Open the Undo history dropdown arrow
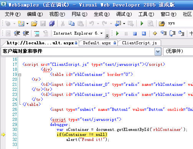Viewport: 193px width, 149px height. pos(98,24)
